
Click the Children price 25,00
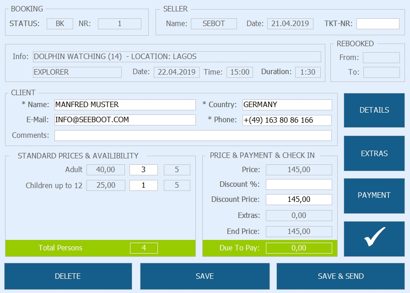pyautogui.click(x=106, y=185)
